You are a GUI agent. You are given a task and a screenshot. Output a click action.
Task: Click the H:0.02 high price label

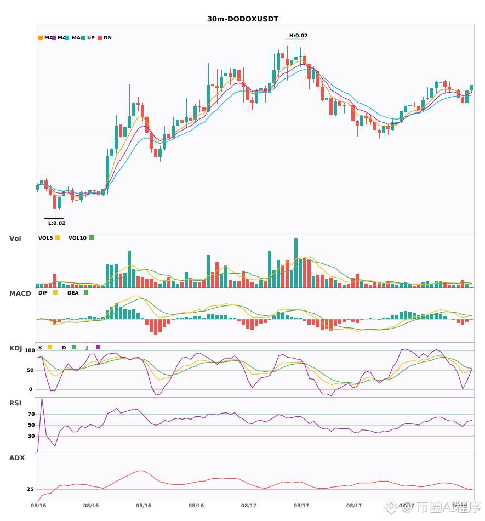coord(298,36)
